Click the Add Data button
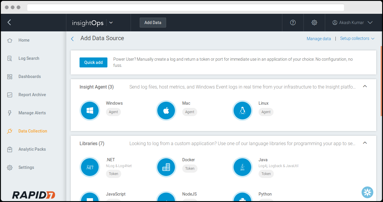The height and width of the screenshot is (202, 383). point(153,23)
